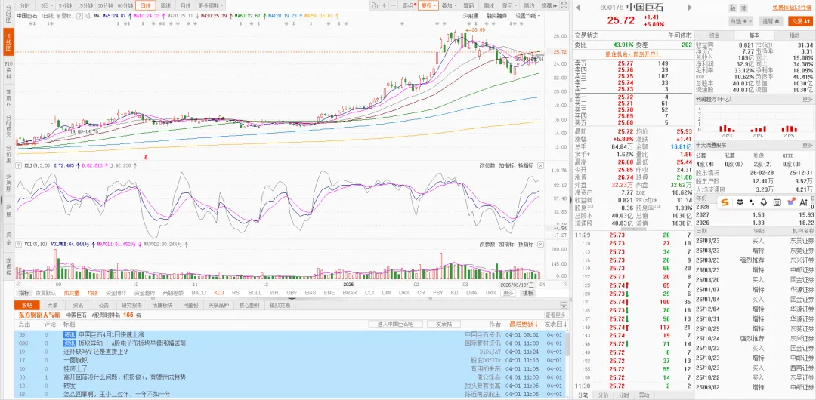Click the 发新帖 button
The width and height of the screenshot is (816, 400).
pos(444,324)
